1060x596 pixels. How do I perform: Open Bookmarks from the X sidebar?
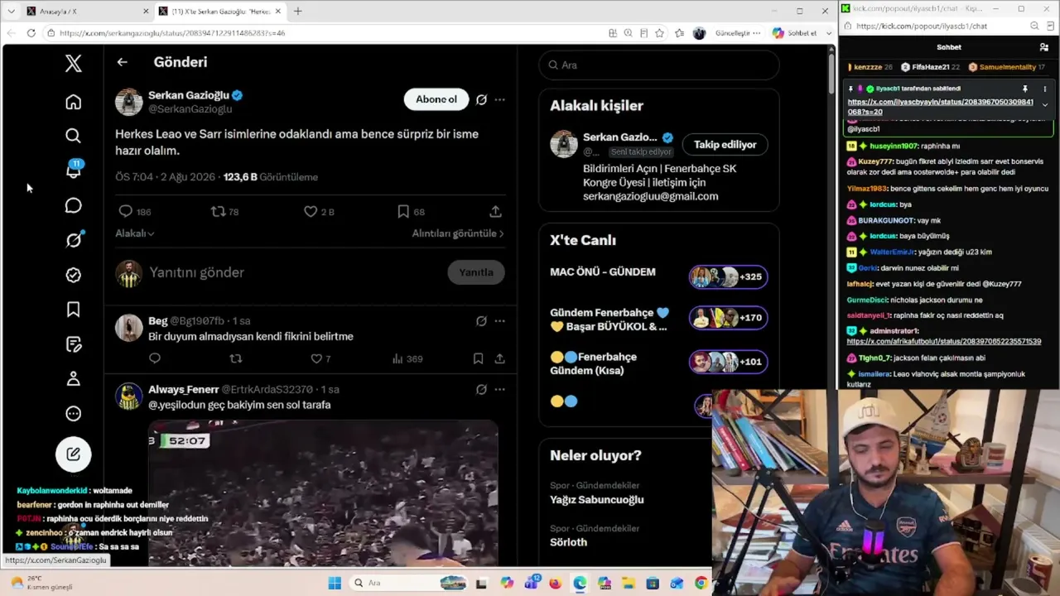point(74,310)
